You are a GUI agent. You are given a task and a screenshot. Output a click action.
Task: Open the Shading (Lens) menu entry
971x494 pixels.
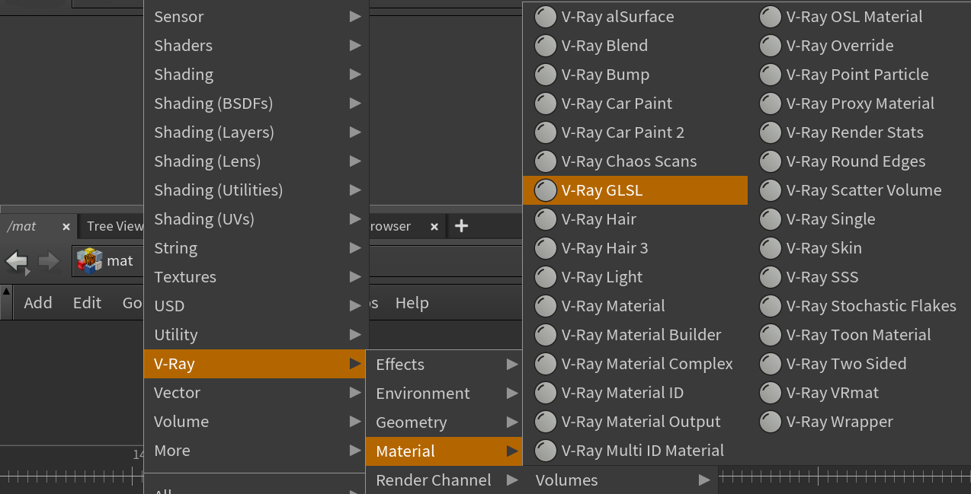tap(257, 161)
